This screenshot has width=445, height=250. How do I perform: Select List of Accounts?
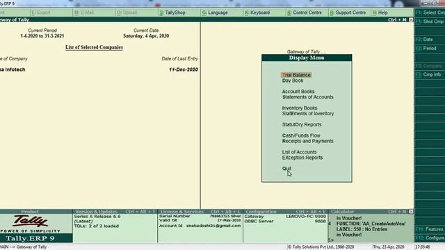pyautogui.click(x=299, y=152)
